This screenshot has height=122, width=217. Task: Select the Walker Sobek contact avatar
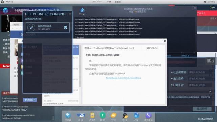point(31,28)
